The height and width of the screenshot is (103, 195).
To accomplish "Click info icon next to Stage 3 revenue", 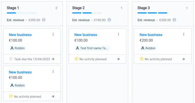I will pos(174,20).
